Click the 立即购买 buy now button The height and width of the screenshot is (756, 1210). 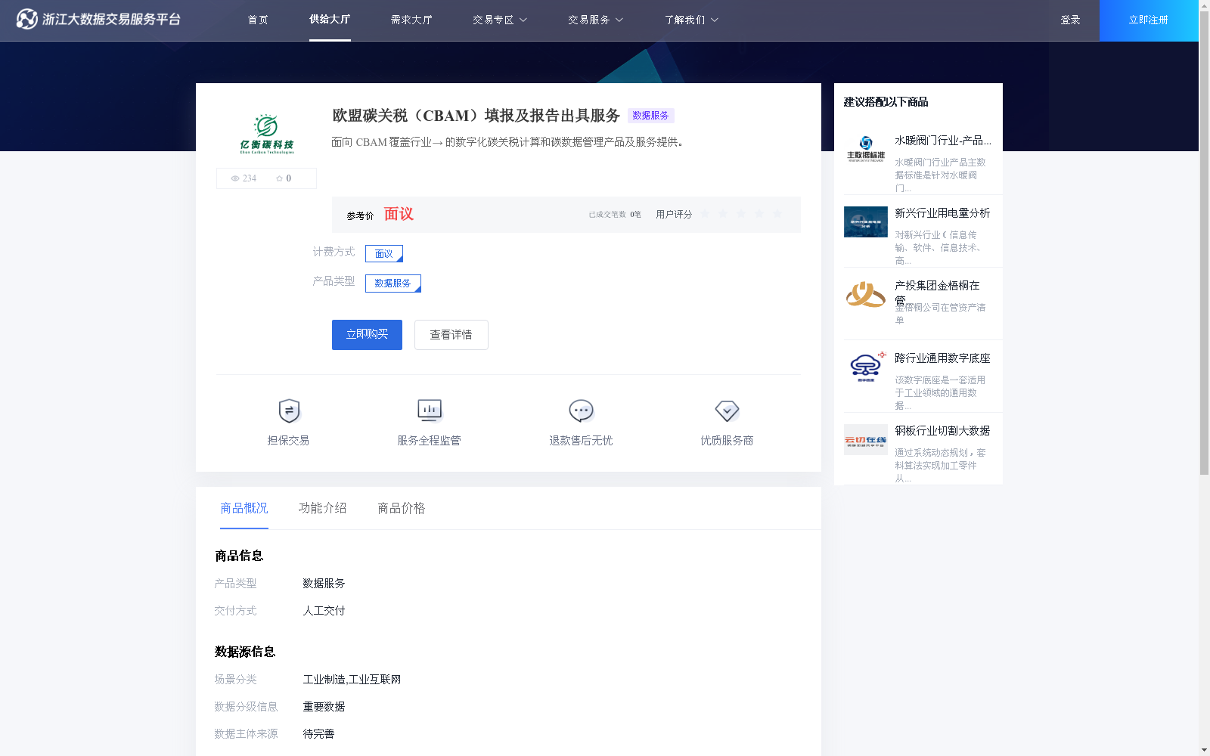point(367,335)
